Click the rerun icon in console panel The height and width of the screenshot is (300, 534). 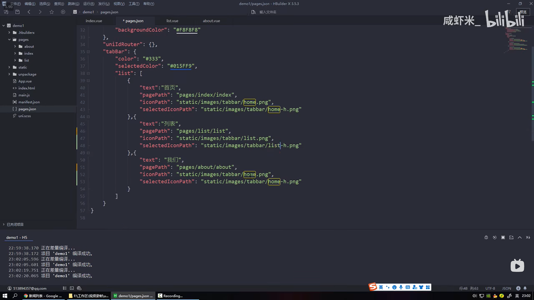495,237
